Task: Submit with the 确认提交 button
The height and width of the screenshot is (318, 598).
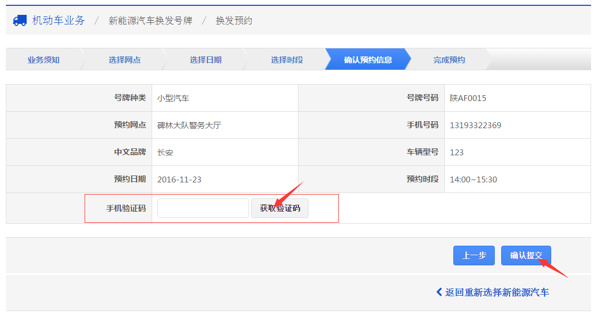Action: [x=526, y=256]
